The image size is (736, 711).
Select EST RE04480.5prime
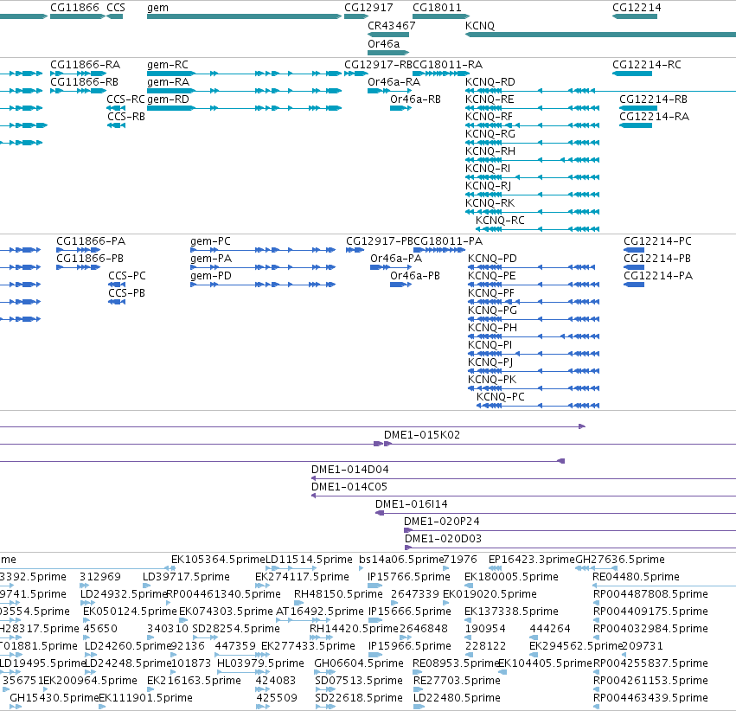pyautogui.click(x=664, y=586)
